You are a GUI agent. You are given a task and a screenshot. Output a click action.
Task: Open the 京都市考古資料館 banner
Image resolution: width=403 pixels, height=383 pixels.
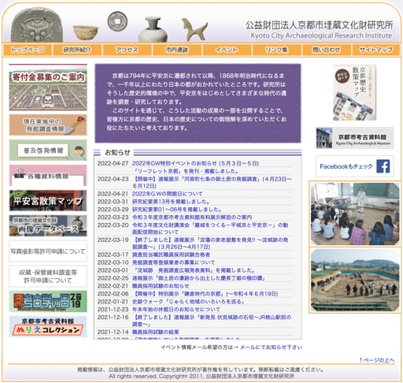tap(355, 138)
